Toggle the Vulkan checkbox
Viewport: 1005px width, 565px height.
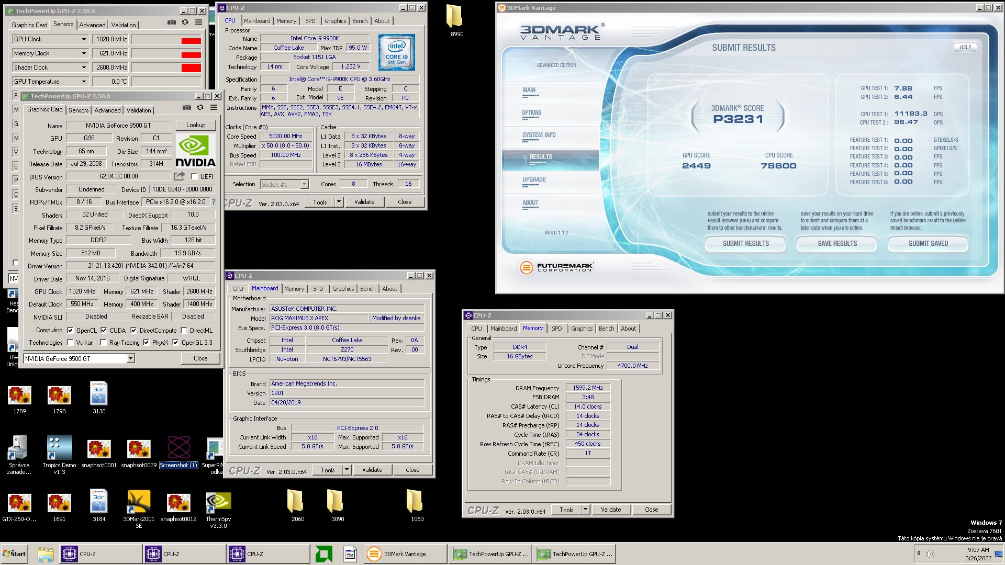pyautogui.click(x=70, y=343)
